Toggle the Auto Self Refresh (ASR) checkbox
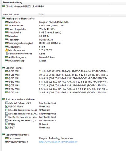 pos(7,103)
